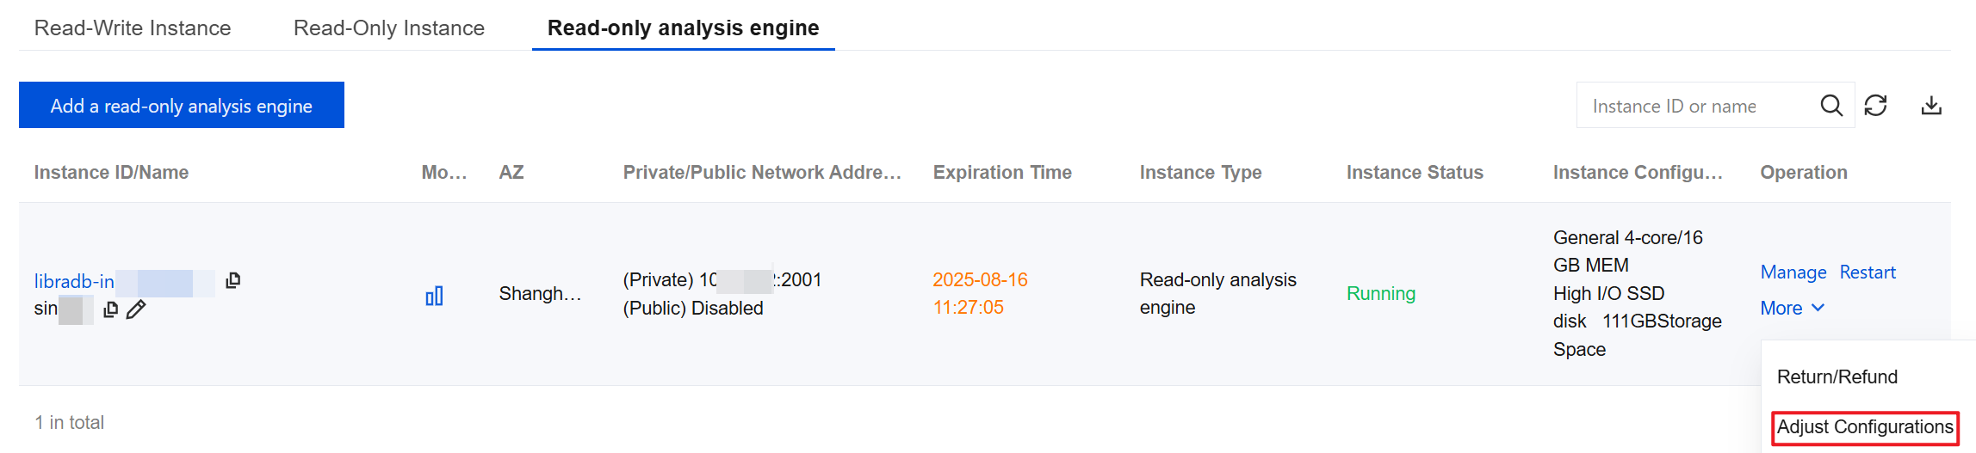The width and height of the screenshot is (1976, 453).
Task: Restart the analysis engine instance
Action: click(x=1868, y=272)
